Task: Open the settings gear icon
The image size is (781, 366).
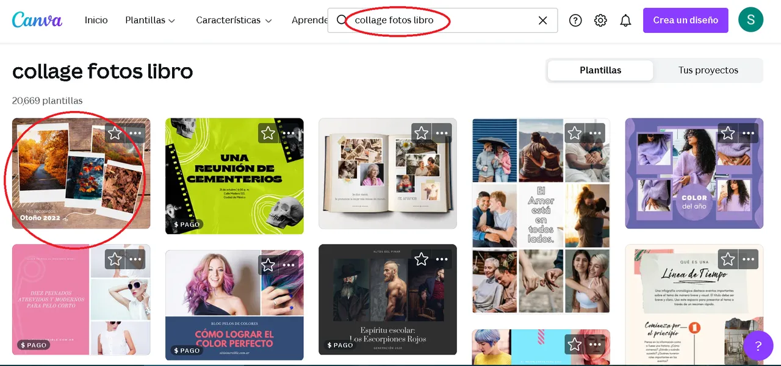Action: pyautogui.click(x=600, y=20)
